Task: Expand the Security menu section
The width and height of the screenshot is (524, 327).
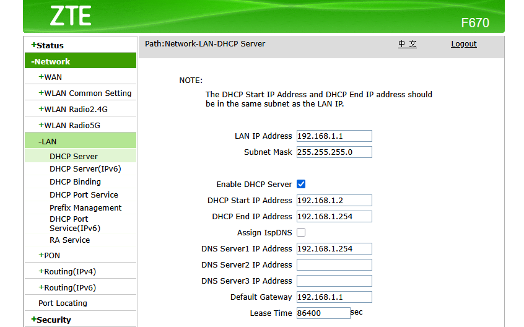Action: (51, 320)
